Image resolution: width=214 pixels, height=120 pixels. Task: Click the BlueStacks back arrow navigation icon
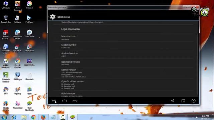tap(54, 101)
